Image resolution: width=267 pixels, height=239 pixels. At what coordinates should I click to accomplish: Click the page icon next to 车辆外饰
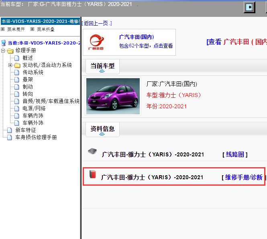click(17, 123)
